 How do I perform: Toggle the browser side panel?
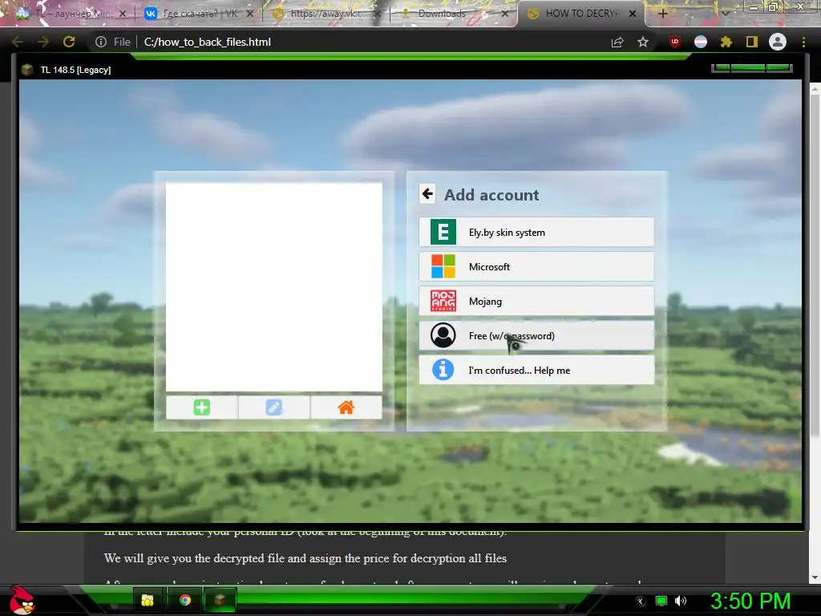tap(752, 42)
